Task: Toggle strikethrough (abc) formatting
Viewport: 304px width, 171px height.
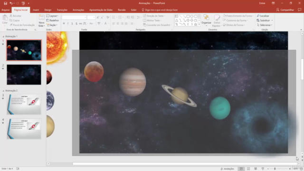Action: (x=80, y=23)
